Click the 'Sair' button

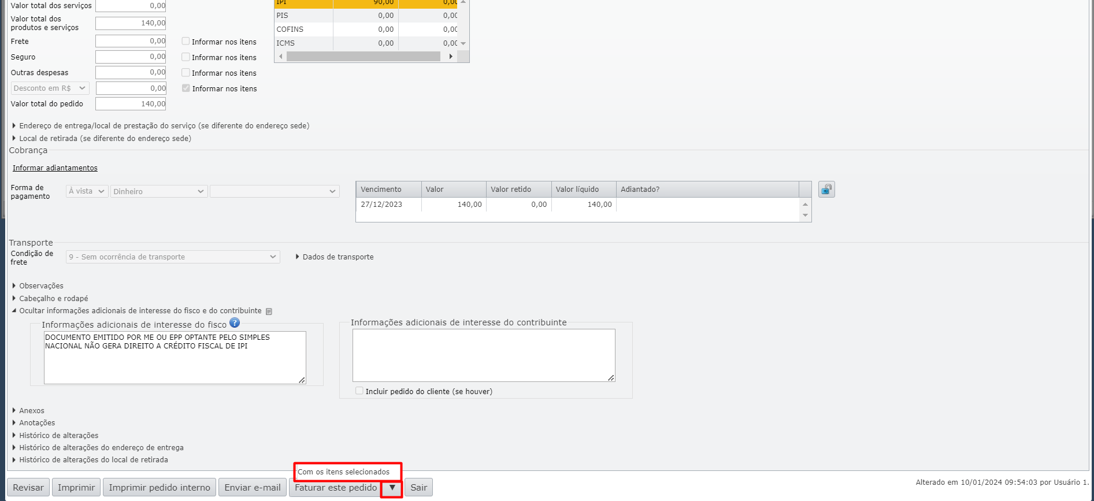(418, 488)
